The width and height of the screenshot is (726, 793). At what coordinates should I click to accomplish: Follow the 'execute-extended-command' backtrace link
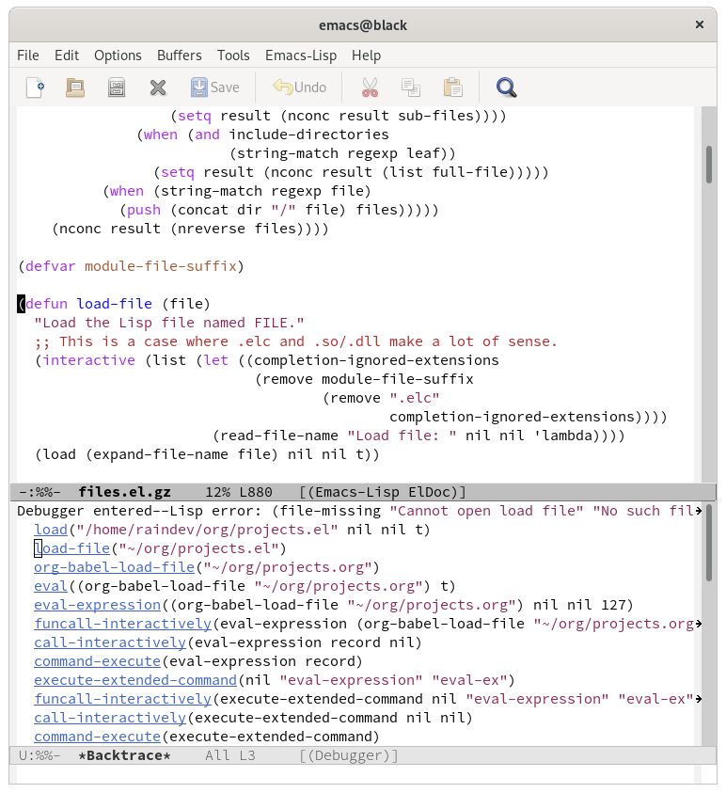pyautogui.click(x=135, y=680)
